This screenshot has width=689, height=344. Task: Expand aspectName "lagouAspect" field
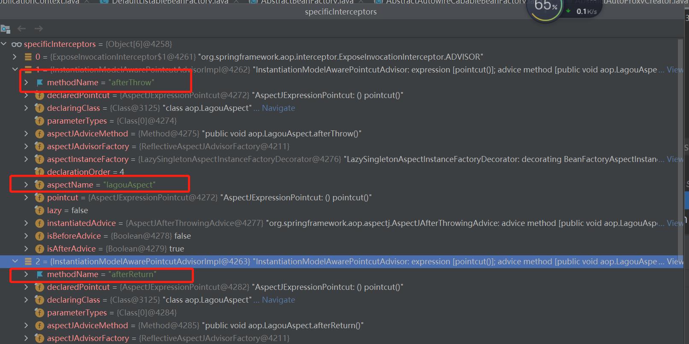[x=26, y=185]
